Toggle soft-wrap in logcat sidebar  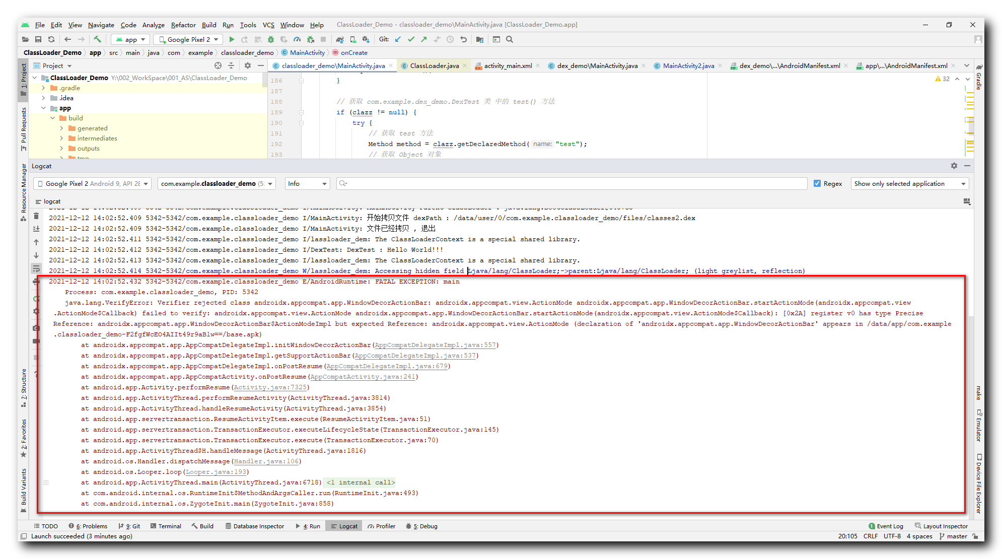click(36, 268)
